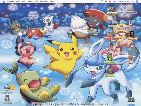Click the Finder icon in the Dock
Screen dimensions: 141x106
34,104
